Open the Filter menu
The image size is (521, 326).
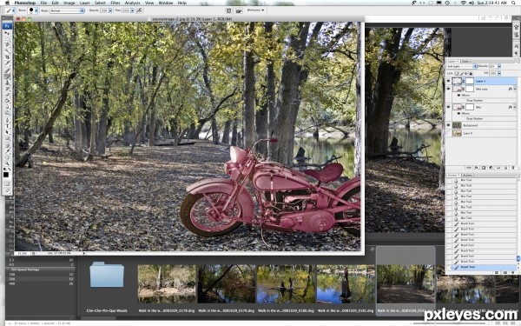coord(115,3)
